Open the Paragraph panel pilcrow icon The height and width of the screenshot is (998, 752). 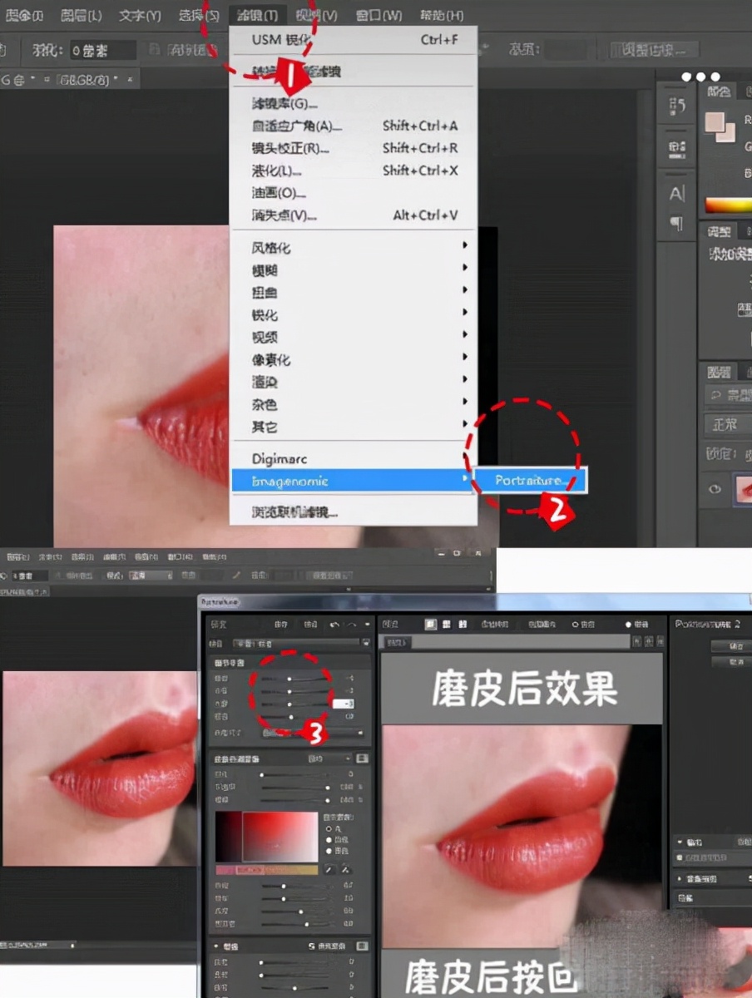pyautogui.click(x=677, y=224)
